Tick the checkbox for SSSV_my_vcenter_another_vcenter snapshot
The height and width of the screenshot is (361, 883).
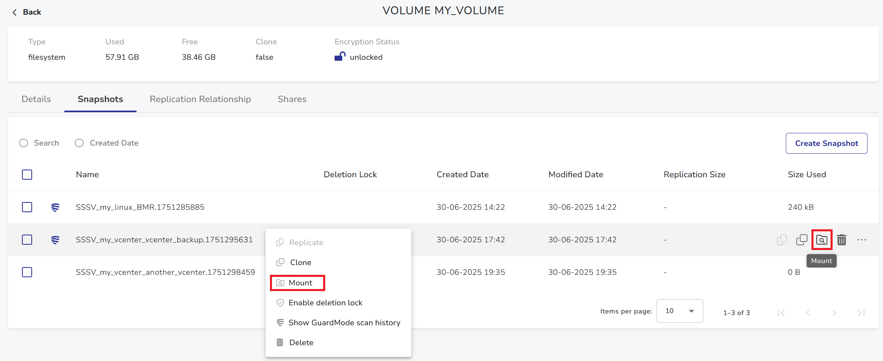coord(27,272)
